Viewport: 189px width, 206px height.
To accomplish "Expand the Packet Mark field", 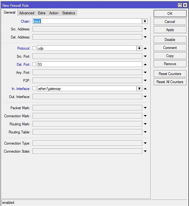I will click(x=145, y=108).
